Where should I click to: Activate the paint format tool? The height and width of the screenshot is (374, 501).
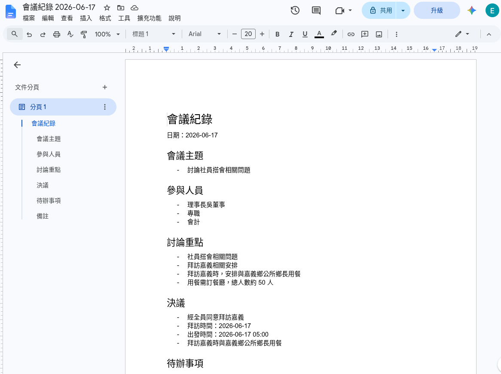[x=84, y=34]
